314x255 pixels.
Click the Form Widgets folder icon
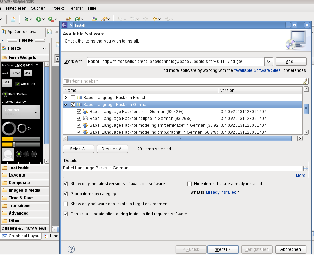point(5,58)
